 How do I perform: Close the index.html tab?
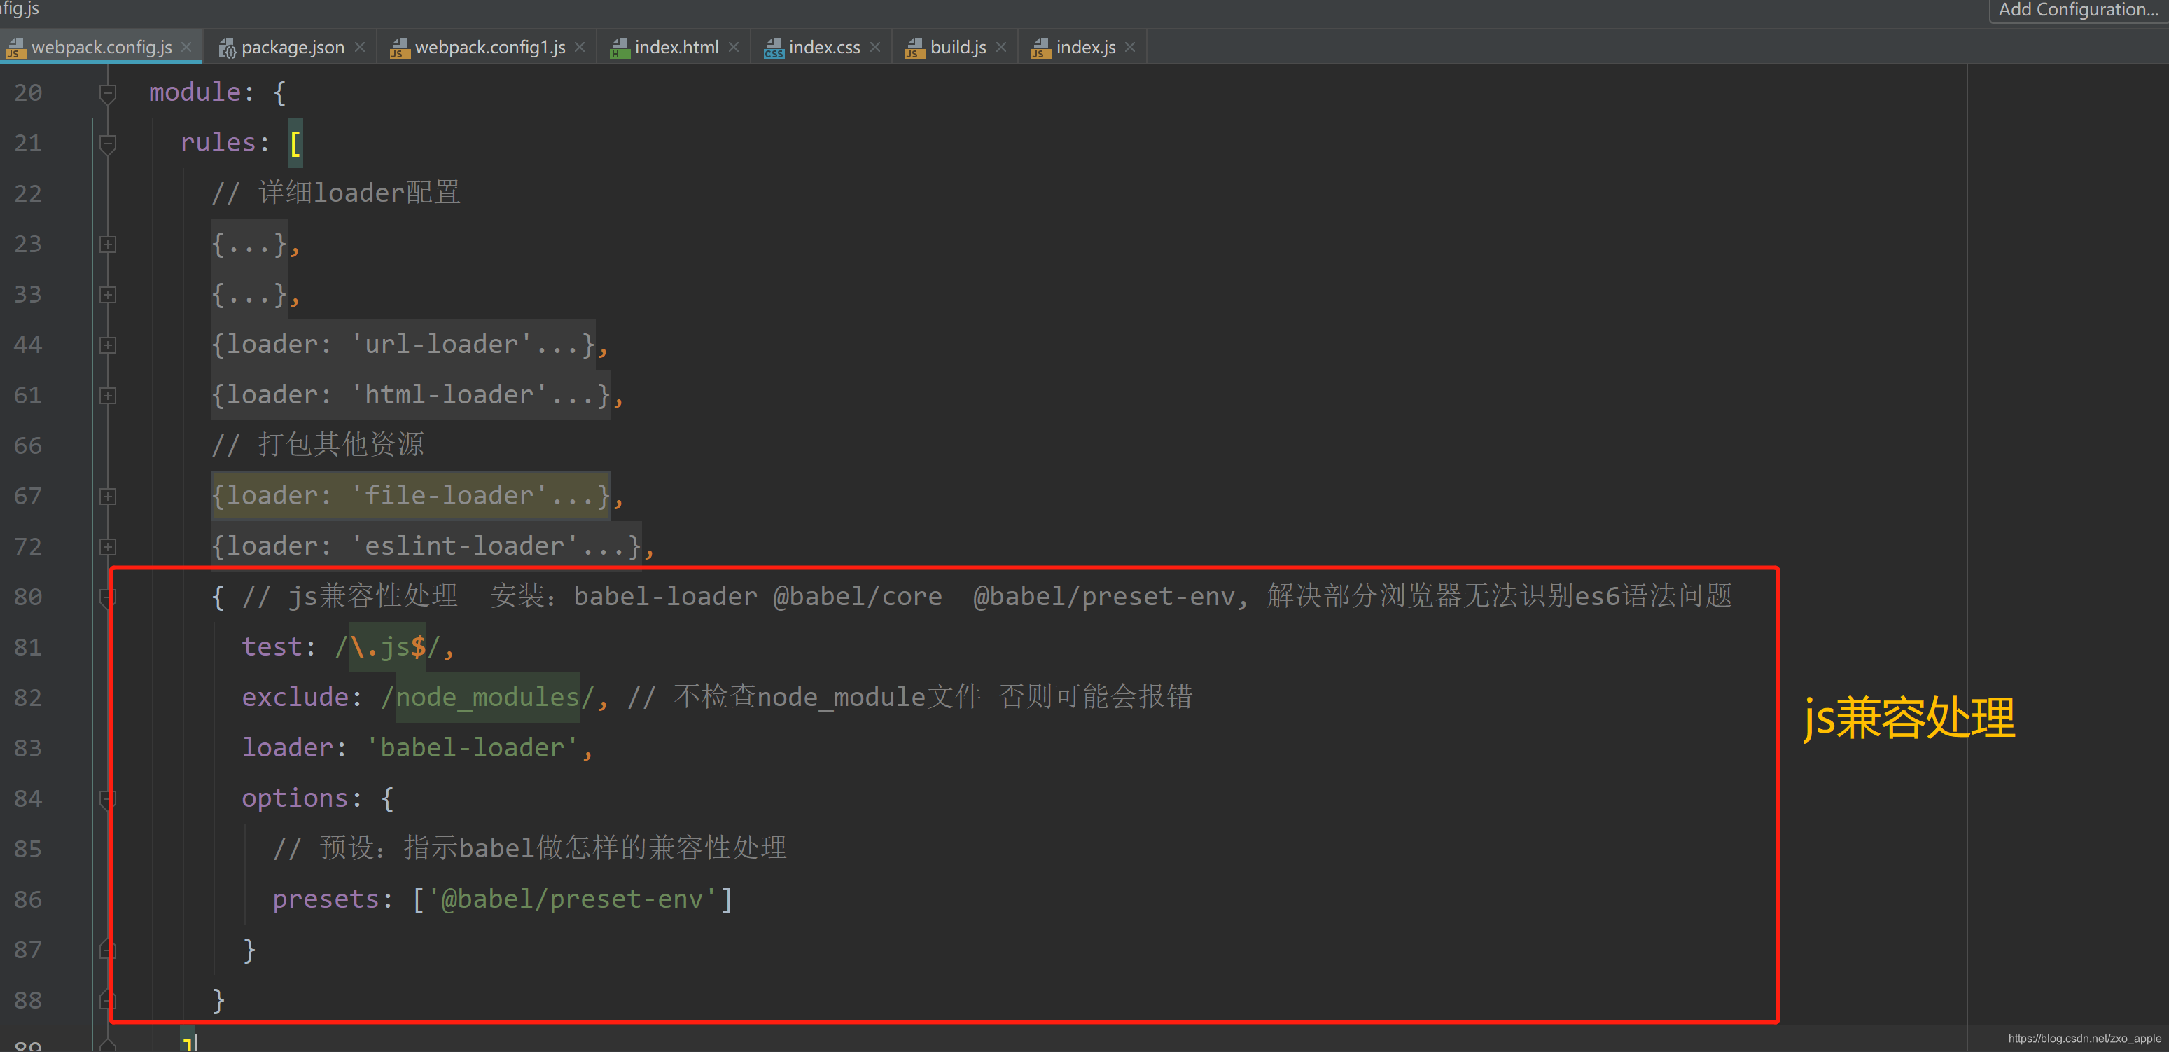pos(733,47)
